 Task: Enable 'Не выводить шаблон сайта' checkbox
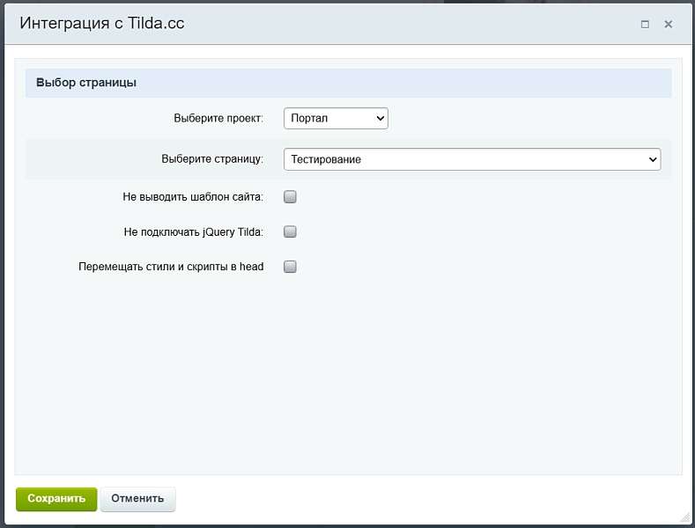[290, 196]
